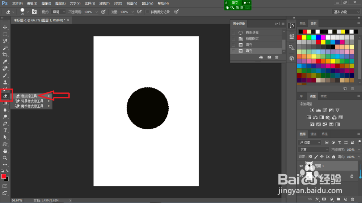
Task: Switch to the 样式 tab
Action: tap(323, 96)
